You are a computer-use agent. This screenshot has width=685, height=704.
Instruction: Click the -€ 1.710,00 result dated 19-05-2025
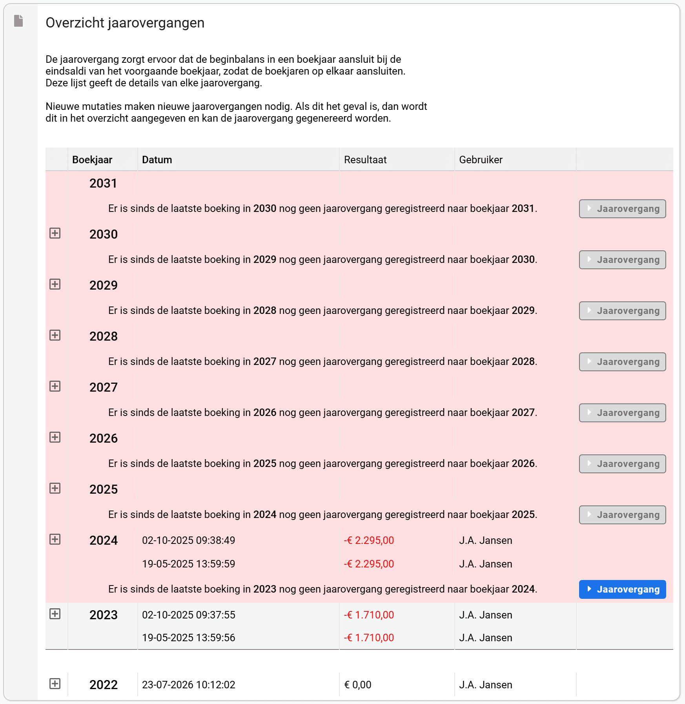(369, 638)
